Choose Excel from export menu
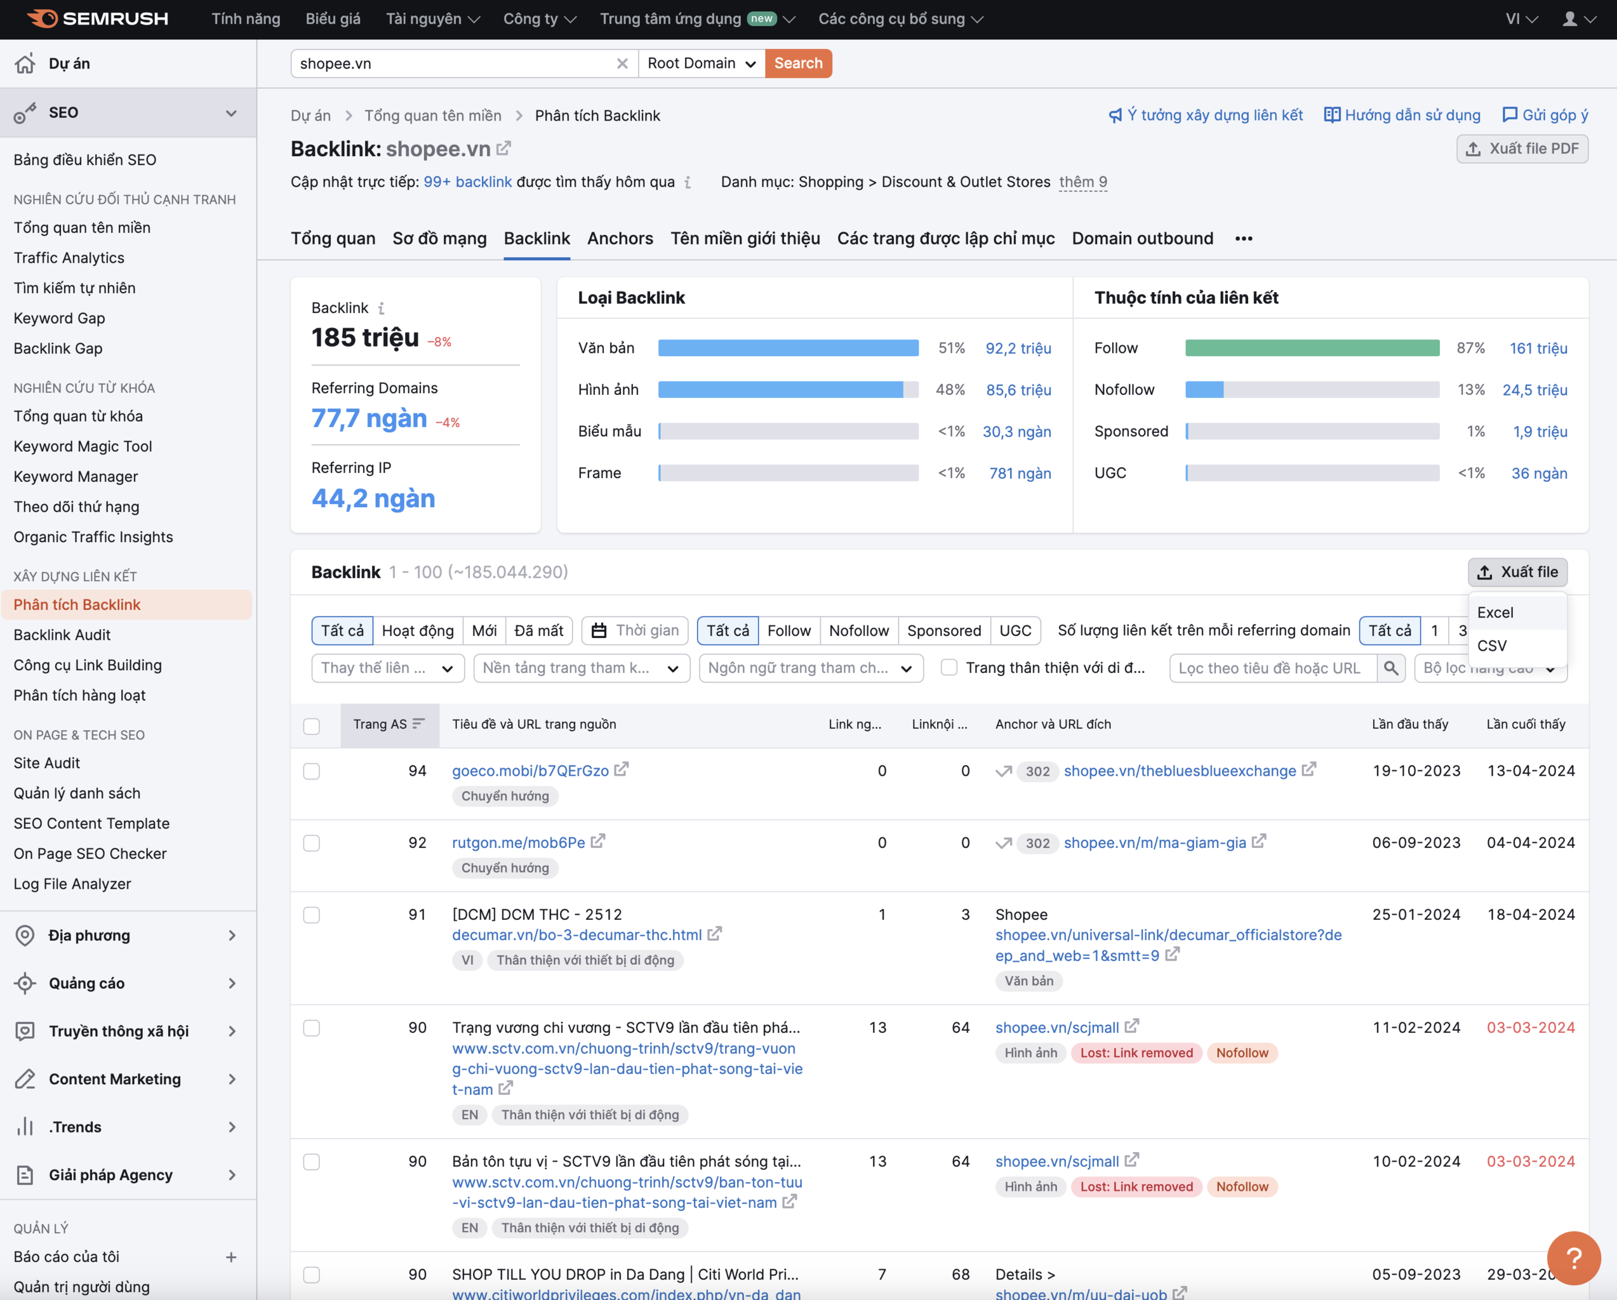1617x1300 pixels. click(1518, 613)
